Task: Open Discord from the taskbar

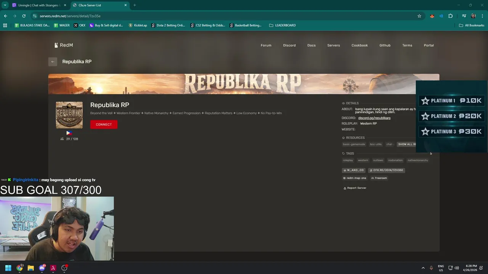Action: click(x=42, y=268)
